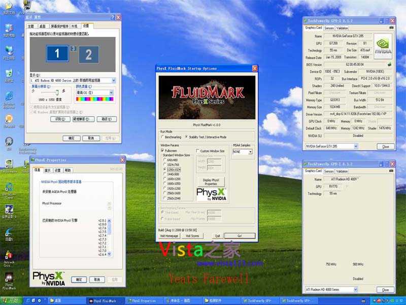Image resolution: width=406 pixels, height=305 pixels.
Task: Open the My Computer desktop icon
Action: click(9, 30)
